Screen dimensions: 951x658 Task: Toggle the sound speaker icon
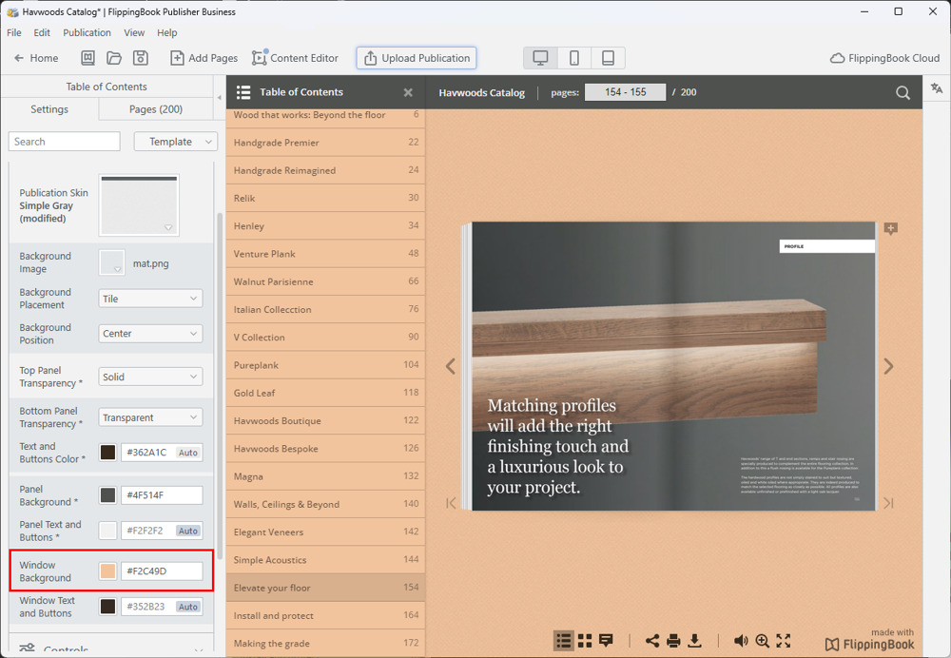pos(741,641)
